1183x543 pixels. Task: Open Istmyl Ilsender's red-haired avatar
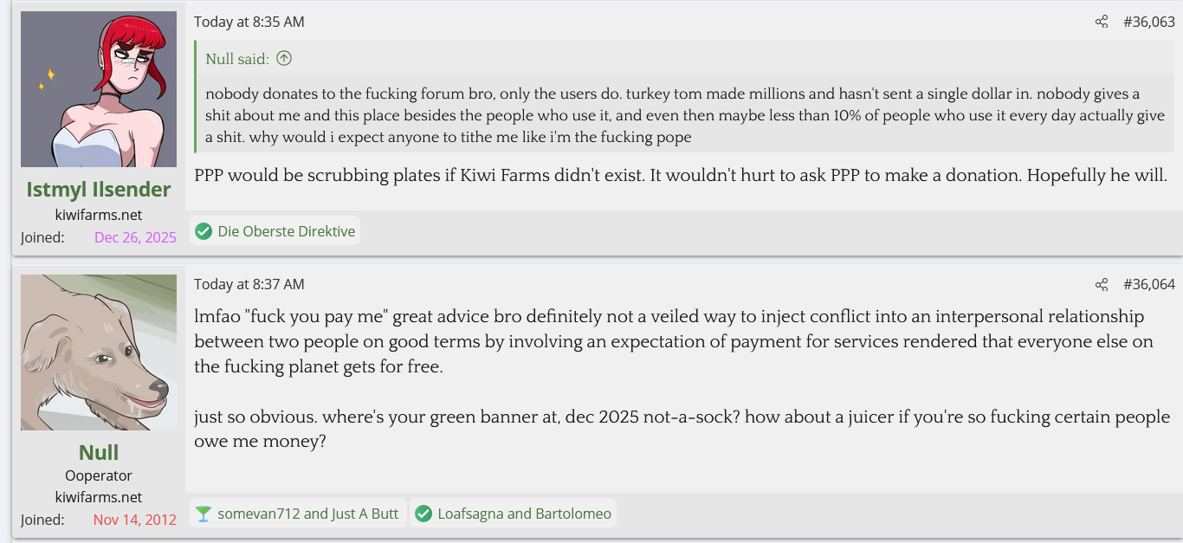click(x=99, y=89)
